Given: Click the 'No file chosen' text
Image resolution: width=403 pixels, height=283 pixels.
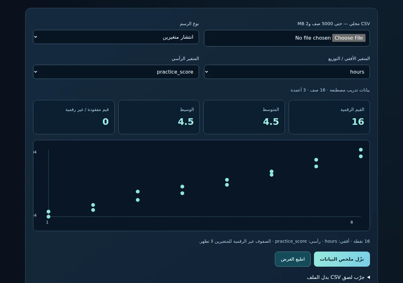Looking at the screenshot, I should [313, 38].
